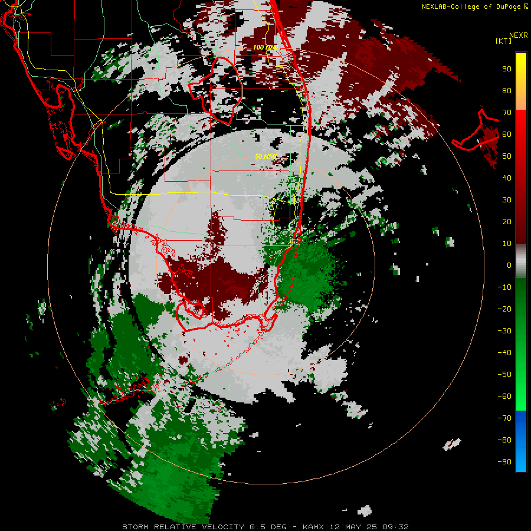The height and width of the screenshot is (531, 531).
Task: Click the KAMX 12 MAY 25 09:32 timestamp
Action: pyautogui.click(x=356, y=527)
